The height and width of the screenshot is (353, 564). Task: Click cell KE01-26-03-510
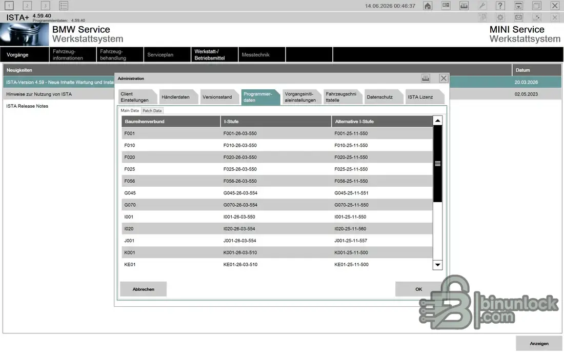pyautogui.click(x=240, y=264)
